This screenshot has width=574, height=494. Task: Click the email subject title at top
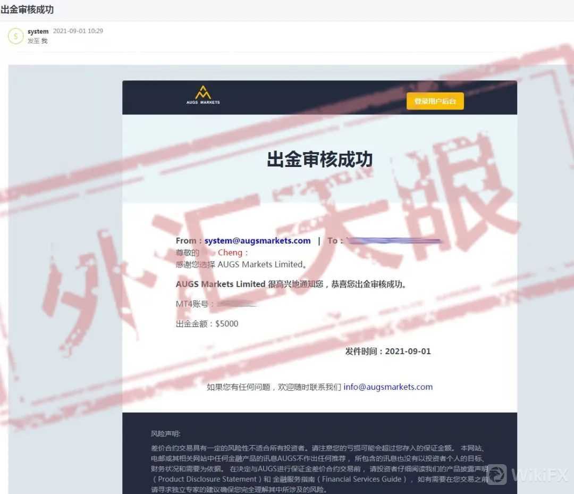tap(27, 10)
